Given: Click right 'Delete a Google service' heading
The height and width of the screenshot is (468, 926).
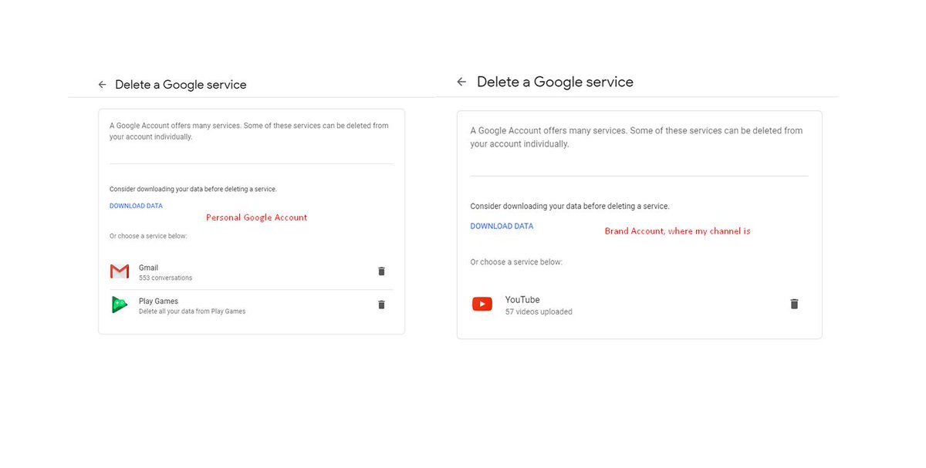Looking at the screenshot, I should click(x=555, y=82).
